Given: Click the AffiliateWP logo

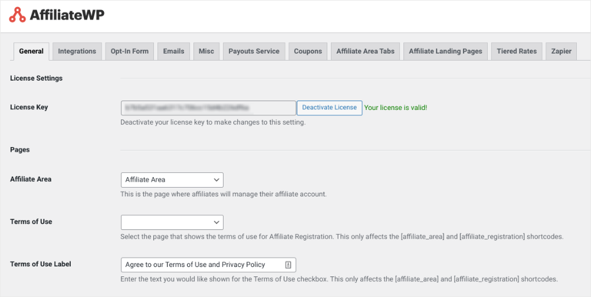Looking at the screenshot, I should coord(57,15).
